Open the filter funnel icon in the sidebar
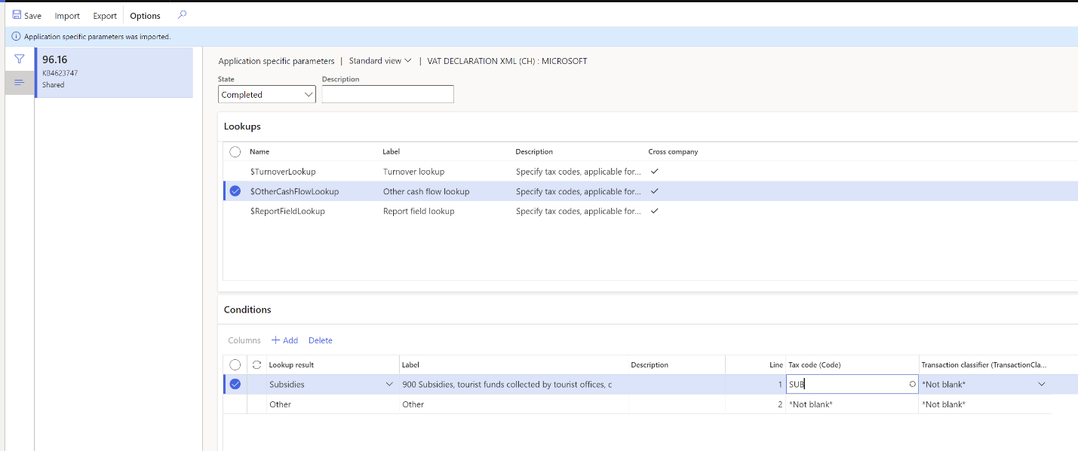1078x451 pixels. pyautogui.click(x=20, y=59)
